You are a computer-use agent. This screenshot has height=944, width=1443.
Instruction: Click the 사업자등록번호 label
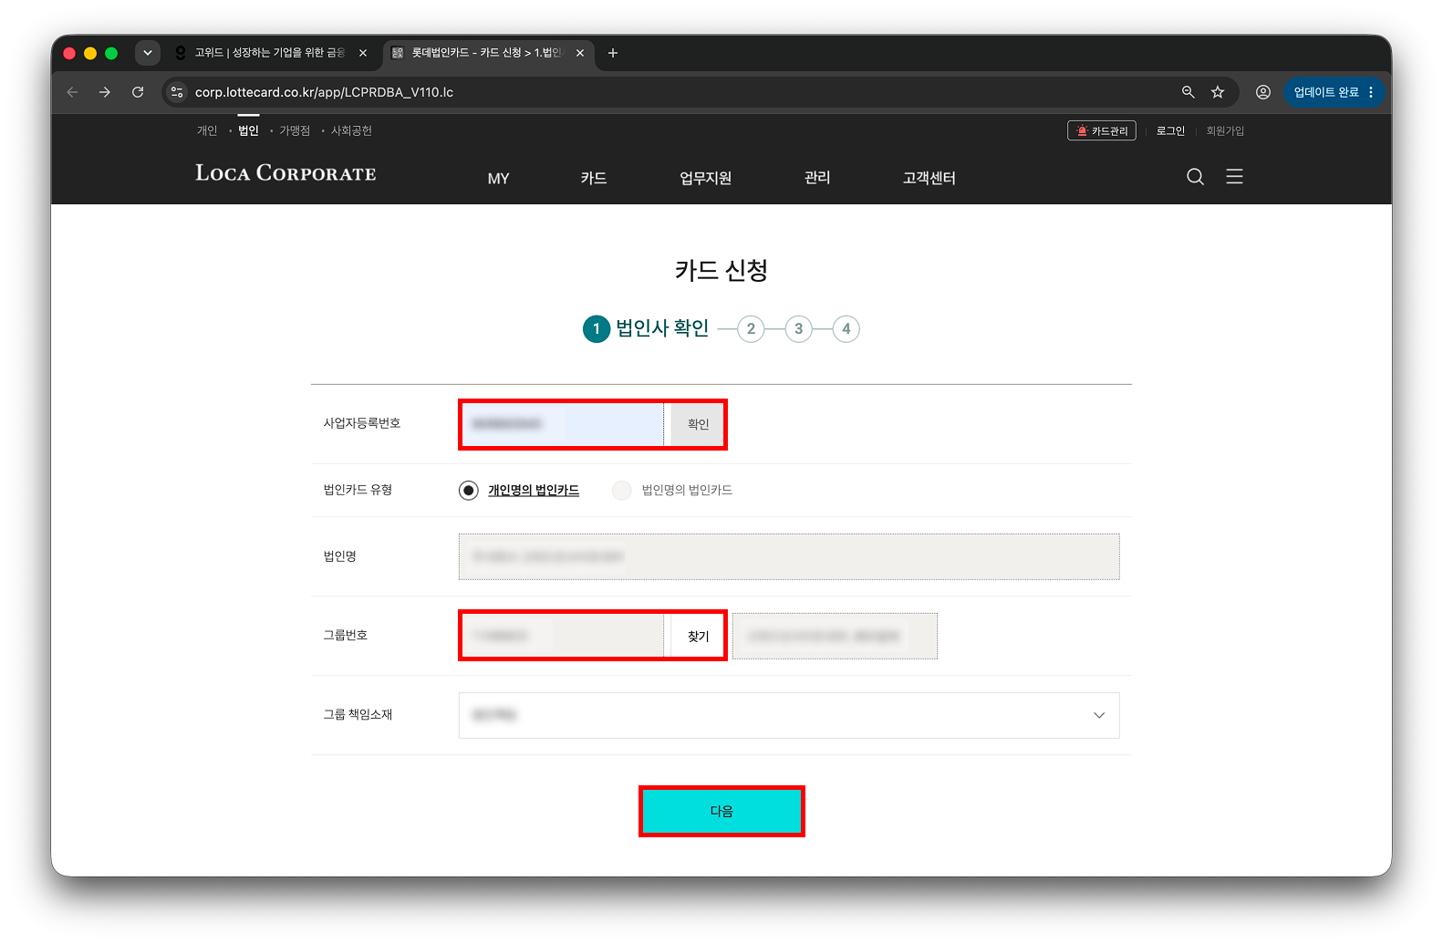tap(362, 423)
